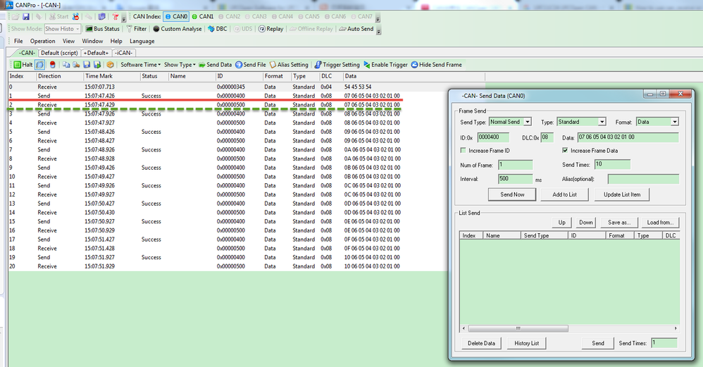This screenshot has height=367, width=703.
Task: Click the Delete Data button
Action: [482, 343]
